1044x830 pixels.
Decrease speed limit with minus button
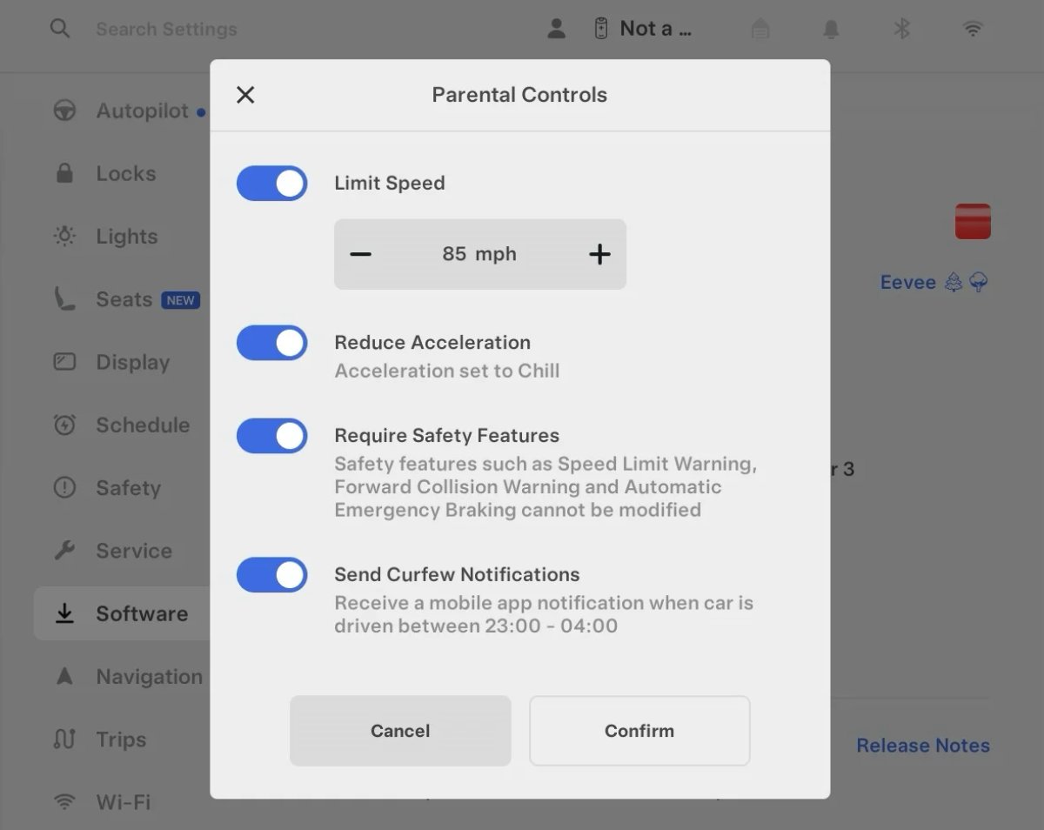[361, 254]
